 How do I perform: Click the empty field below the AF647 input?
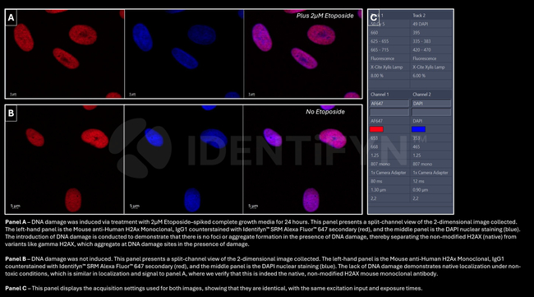pyautogui.click(x=389, y=112)
